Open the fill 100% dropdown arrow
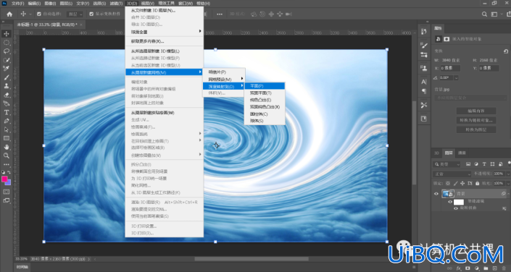The width and height of the screenshot is (511, 272). pyautogui.click(x=508, y=184)
